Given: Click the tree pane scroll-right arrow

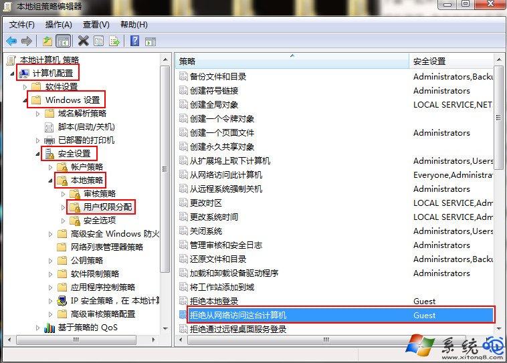Looking at the screenshot, I should click(x=153, y=340).
